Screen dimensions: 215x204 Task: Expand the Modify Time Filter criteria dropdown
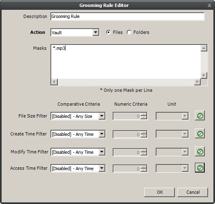click(x=78, y=152)
